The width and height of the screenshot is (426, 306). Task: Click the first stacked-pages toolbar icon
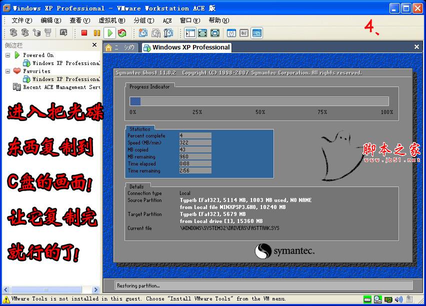tap(13, 32)
